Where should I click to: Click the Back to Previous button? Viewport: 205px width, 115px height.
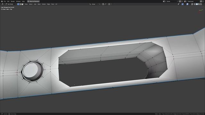tap(33, 1)
